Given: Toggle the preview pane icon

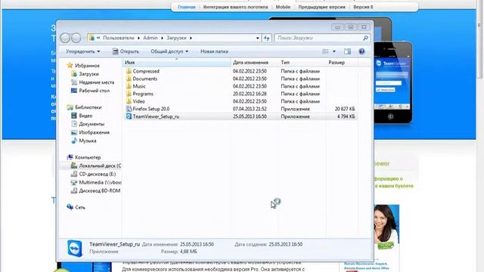Looking at the screenshot, I should coord(348,51).
